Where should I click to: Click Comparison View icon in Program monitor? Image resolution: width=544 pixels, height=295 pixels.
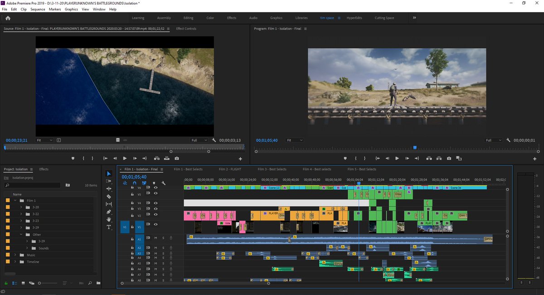click(459, 158)
